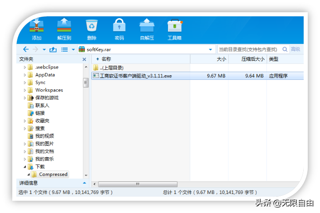Click the 高级 advanced search link

pos(295,49)
